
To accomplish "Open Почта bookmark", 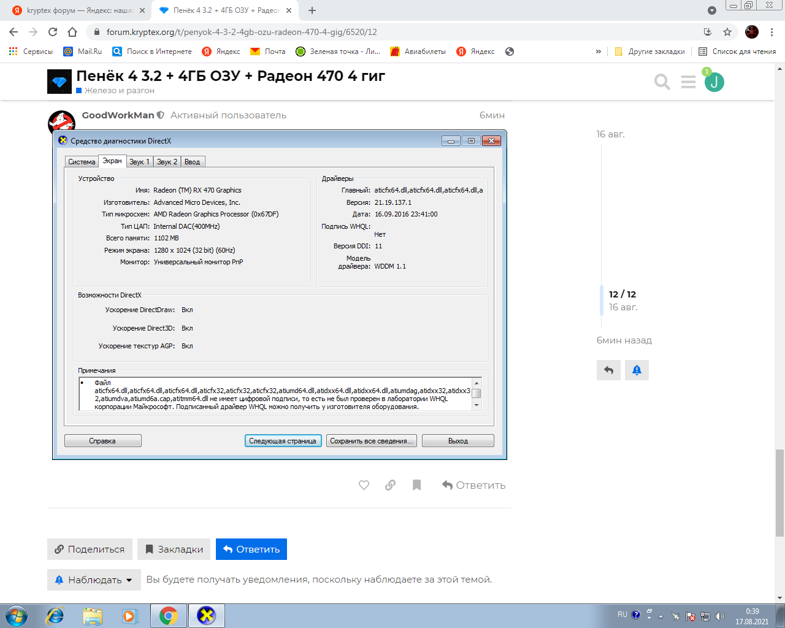I will (x=268, y=52).
